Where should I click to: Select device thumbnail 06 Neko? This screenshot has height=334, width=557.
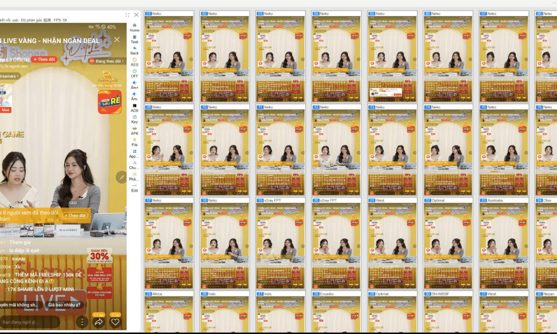(x=448, y=57)
